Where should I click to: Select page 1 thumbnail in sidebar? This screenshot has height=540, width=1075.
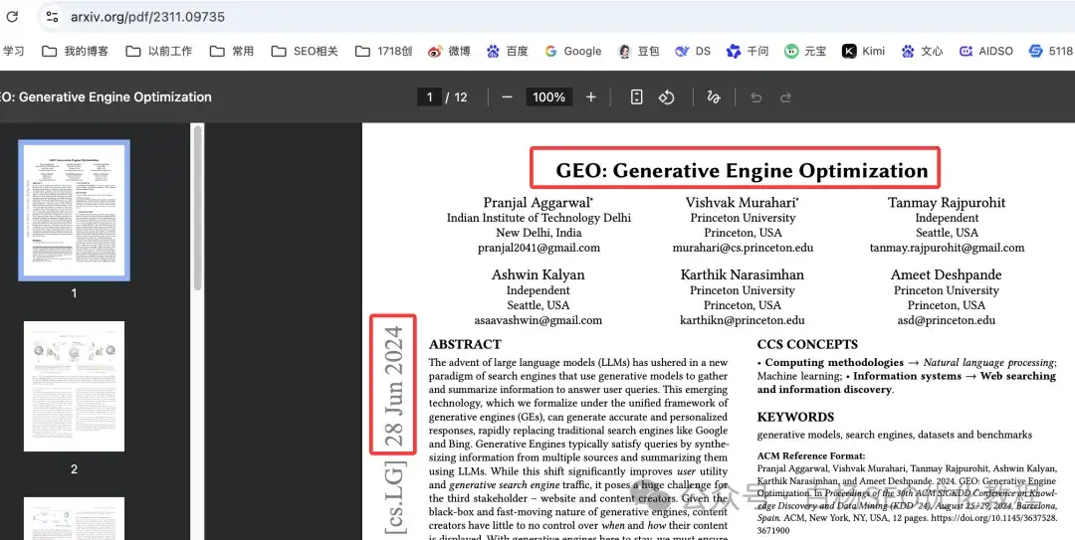74,210
